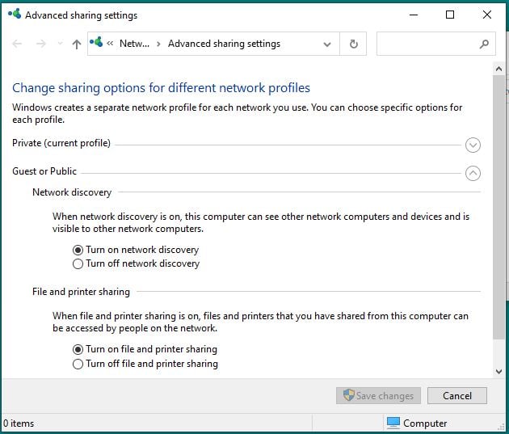509x434 pixels.
Task: Refresh the Advanced sharing settings page
Action: 354,44
